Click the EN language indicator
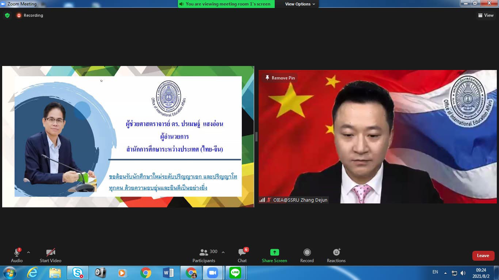499x280 pixels. click(435, 272)
